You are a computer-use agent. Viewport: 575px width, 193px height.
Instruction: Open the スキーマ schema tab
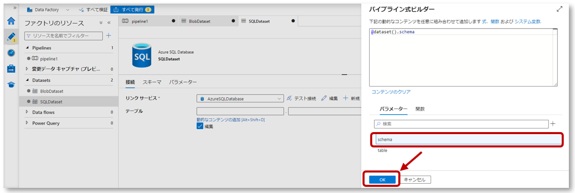(x=152, y=82)
